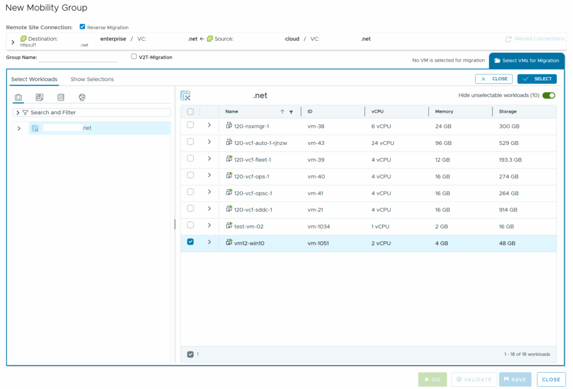Enable the V2T-Migration checkbox
The image size is (573, 389).
coord(134,57)
